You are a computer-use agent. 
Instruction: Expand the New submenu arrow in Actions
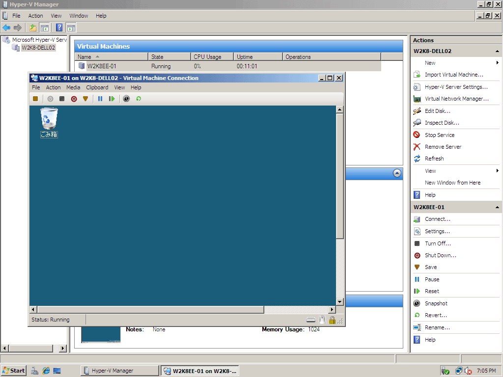coord(497,63)
